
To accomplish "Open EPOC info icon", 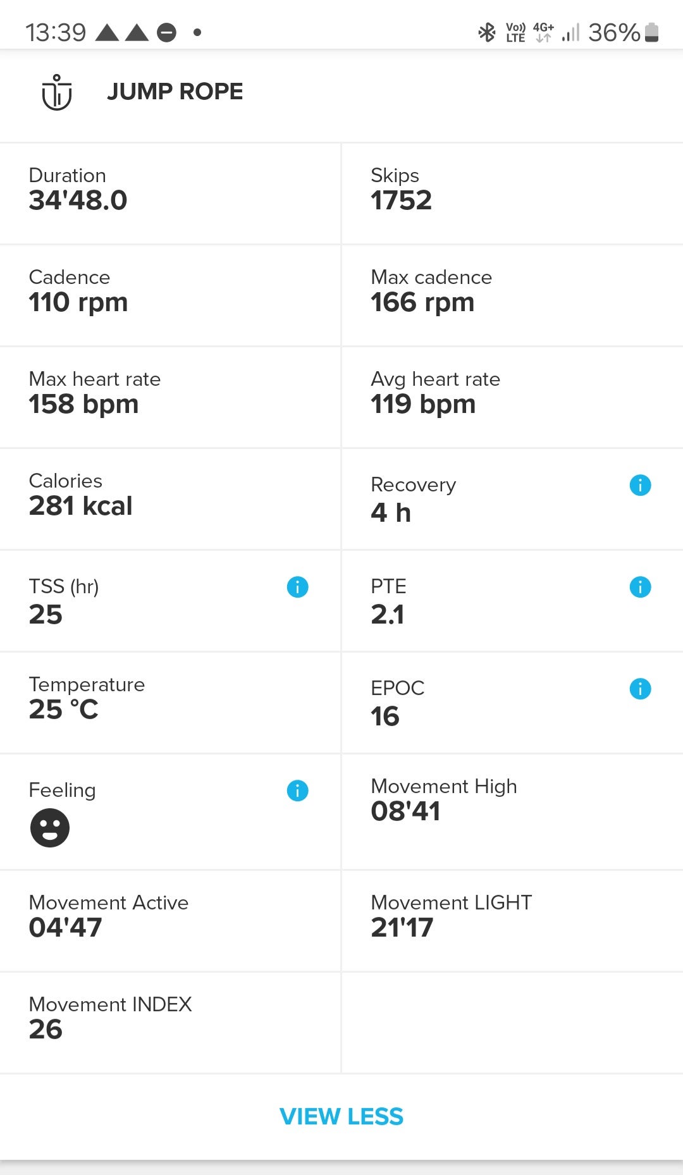I will pyautogui.click(x=640, y=689).
